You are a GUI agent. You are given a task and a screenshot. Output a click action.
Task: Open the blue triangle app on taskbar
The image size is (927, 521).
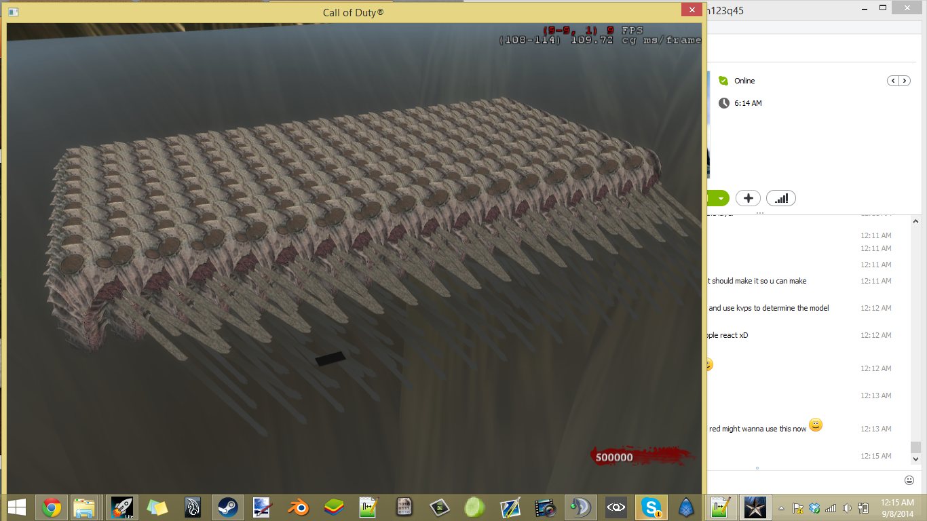[x=686, y=507]
